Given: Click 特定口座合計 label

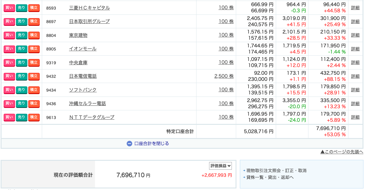Looking at the screenshot, I should coord(180,132).
